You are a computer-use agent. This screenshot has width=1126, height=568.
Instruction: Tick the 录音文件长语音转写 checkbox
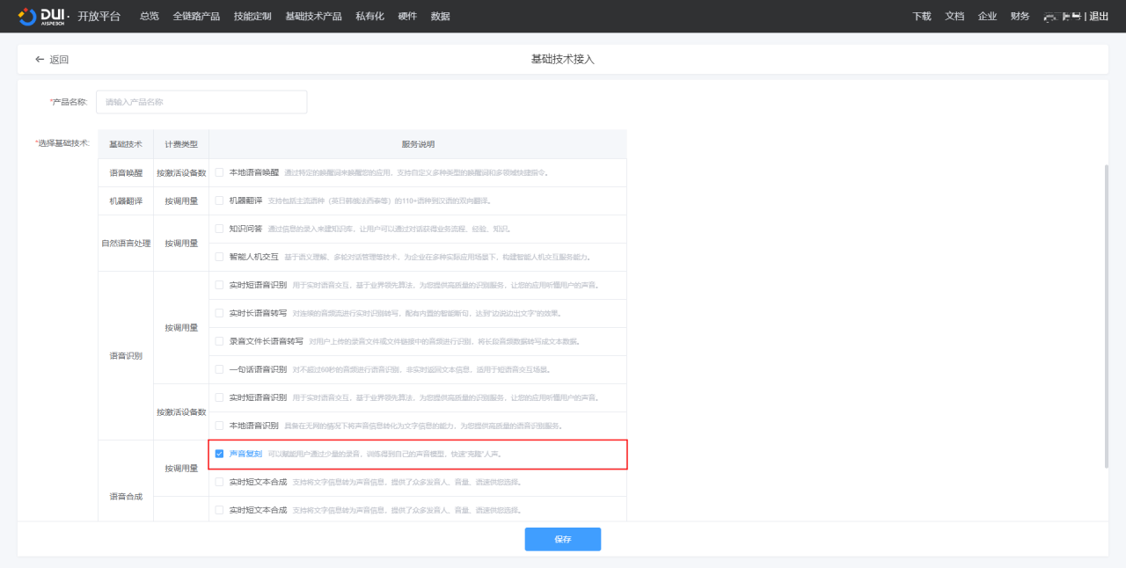(x=219, y=341)
